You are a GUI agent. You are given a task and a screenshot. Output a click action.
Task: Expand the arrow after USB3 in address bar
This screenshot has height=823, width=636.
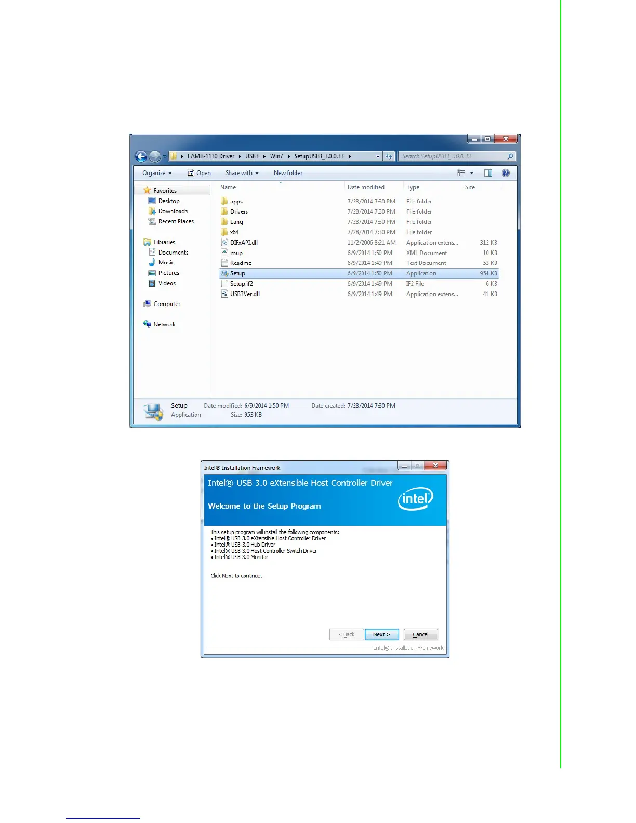(264, 156)
